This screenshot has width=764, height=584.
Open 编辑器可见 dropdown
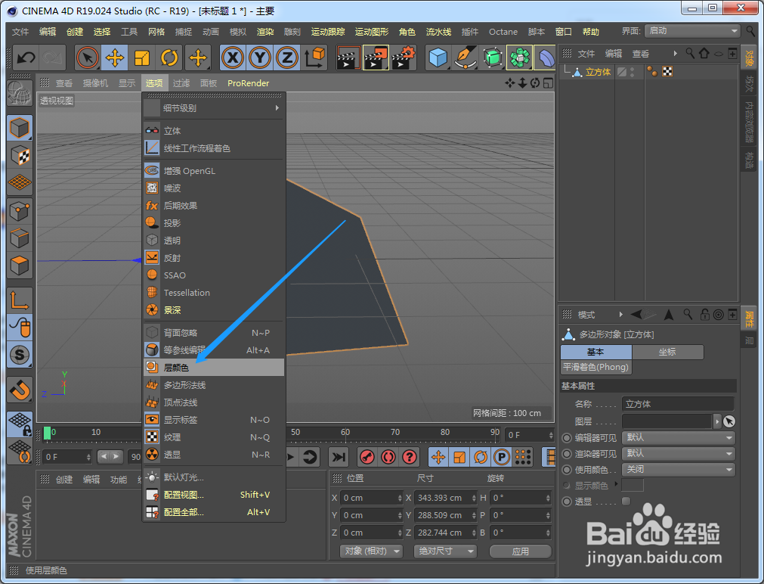click(679, 438)
